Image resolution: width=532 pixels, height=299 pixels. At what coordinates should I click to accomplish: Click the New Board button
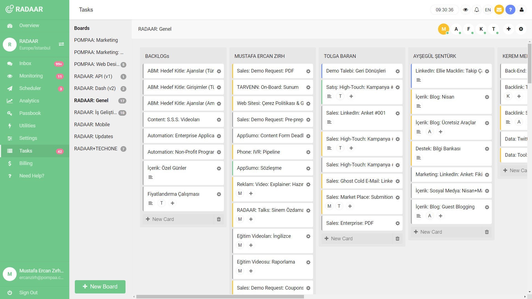tap(100, 287)
